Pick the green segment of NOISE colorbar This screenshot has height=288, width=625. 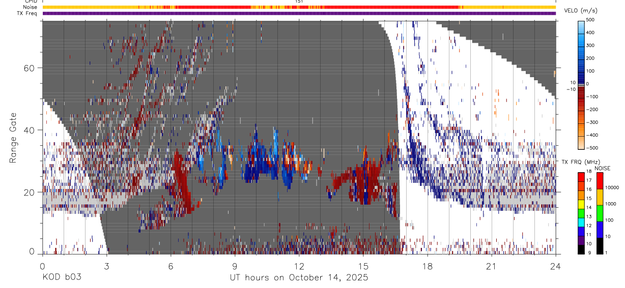pos(600,213)
